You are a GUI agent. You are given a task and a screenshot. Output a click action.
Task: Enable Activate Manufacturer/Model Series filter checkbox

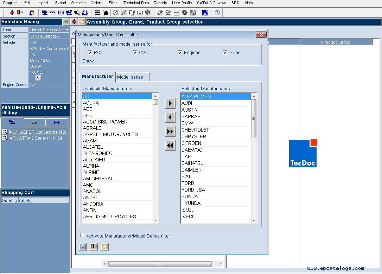point(82,235)
